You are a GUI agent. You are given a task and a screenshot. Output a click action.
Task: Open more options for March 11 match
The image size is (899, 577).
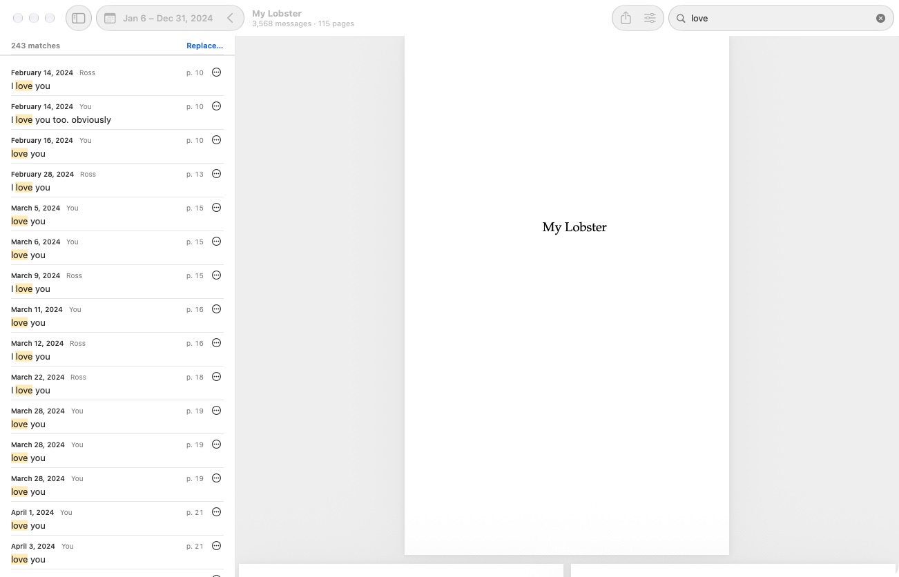[x=216, y=309]
